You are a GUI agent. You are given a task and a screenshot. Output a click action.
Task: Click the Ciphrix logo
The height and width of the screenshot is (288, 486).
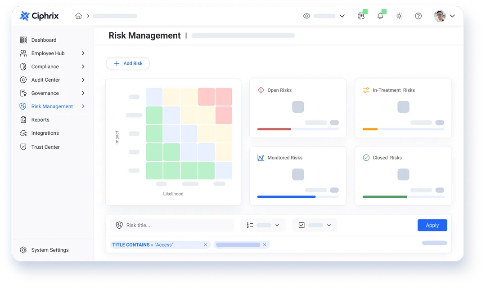[39, 16]
